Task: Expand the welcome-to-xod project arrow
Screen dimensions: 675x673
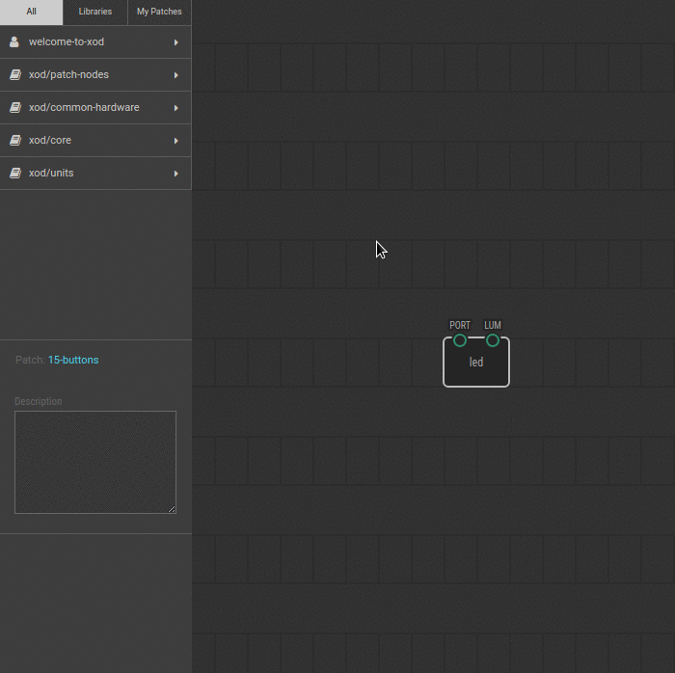Action: pos(175,42)
